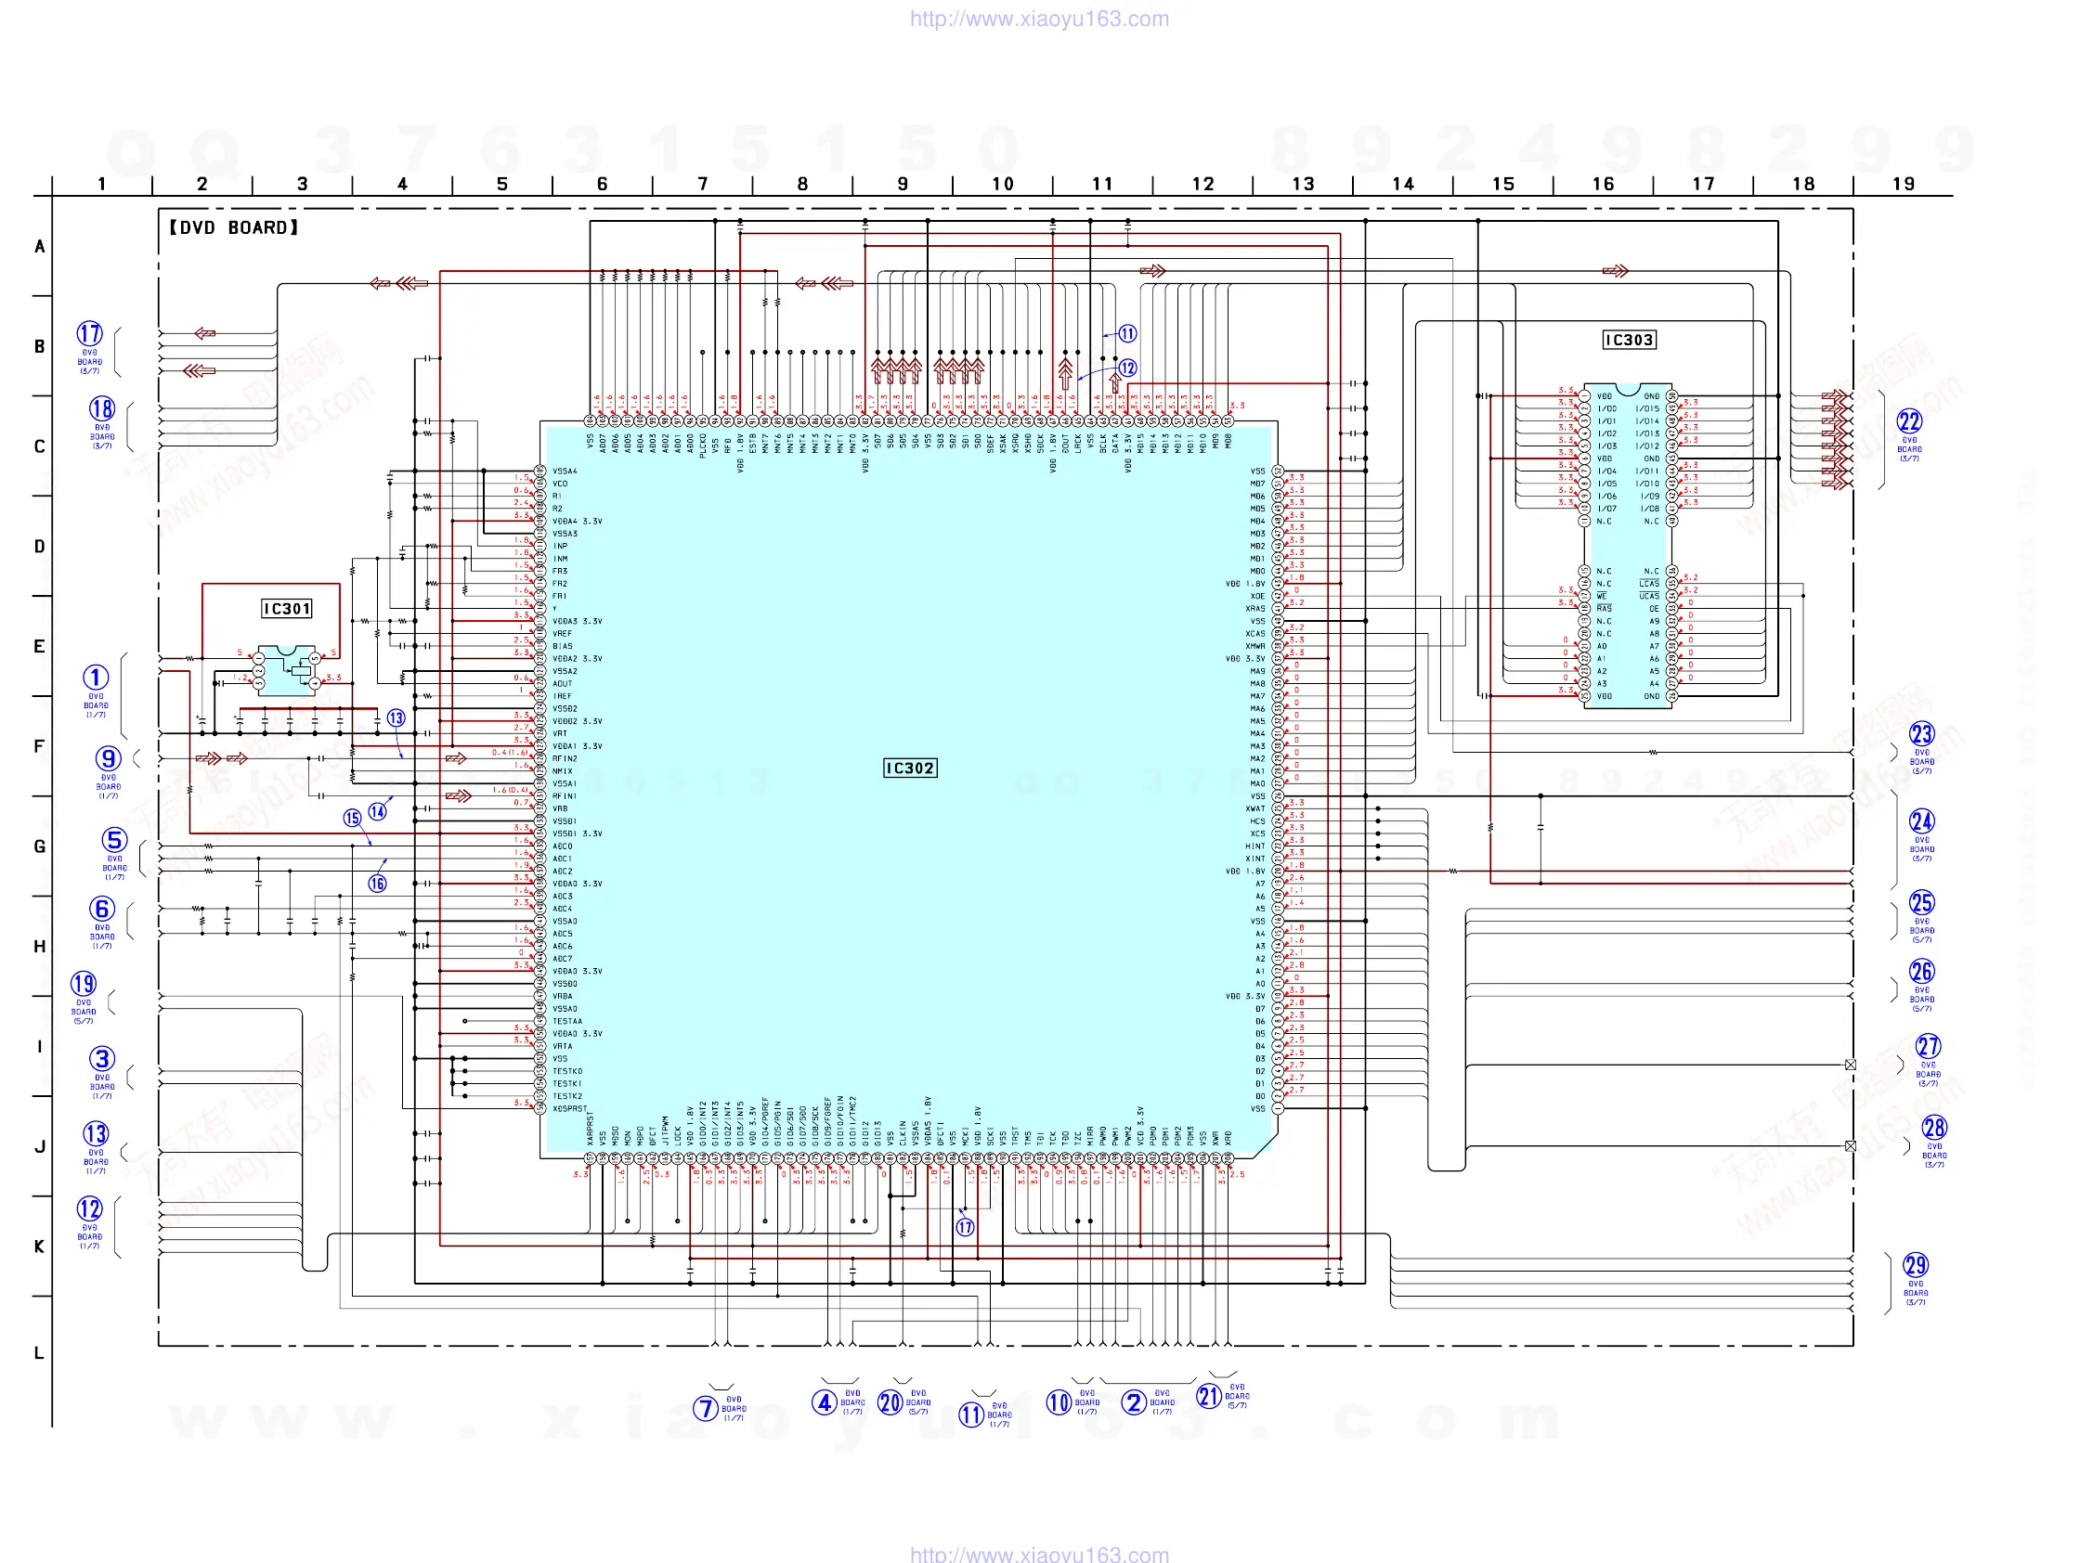
Task: Click the circled 22 connector marker
Action: click(1909, 421)
